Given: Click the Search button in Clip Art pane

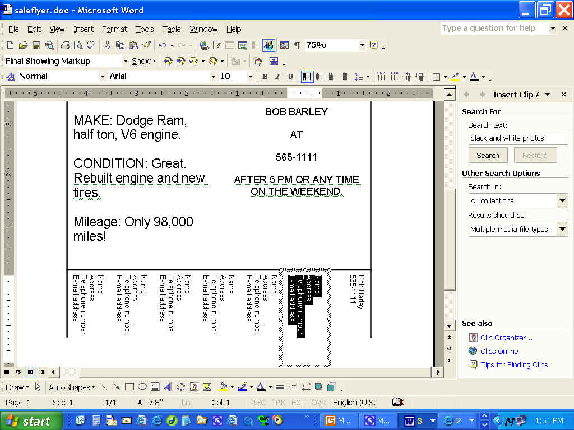Looking at the screenshot, I should [488, 155].
